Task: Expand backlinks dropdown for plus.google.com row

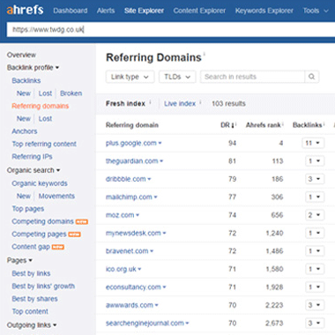Action: tap(313, 143)
